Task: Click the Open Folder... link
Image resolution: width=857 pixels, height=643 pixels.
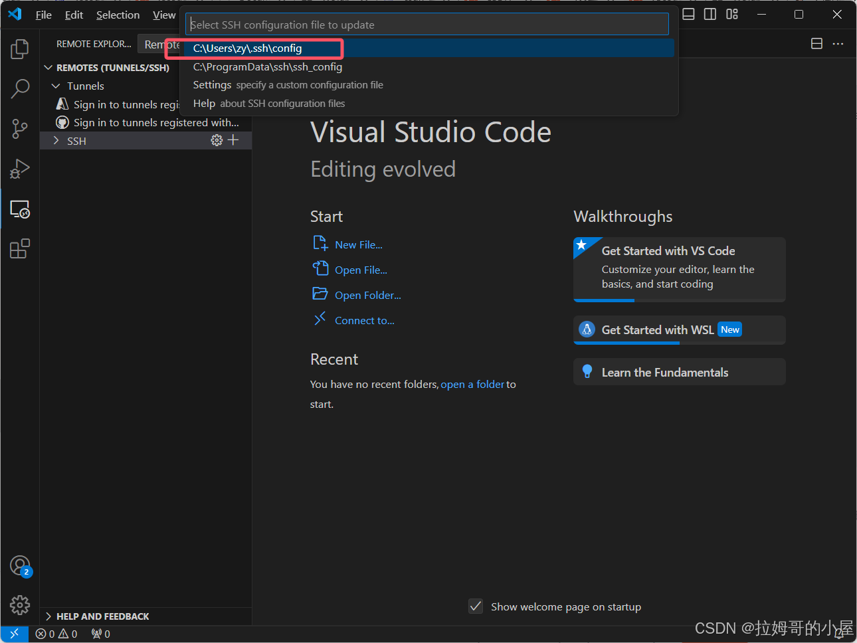Action: point(368,296)
